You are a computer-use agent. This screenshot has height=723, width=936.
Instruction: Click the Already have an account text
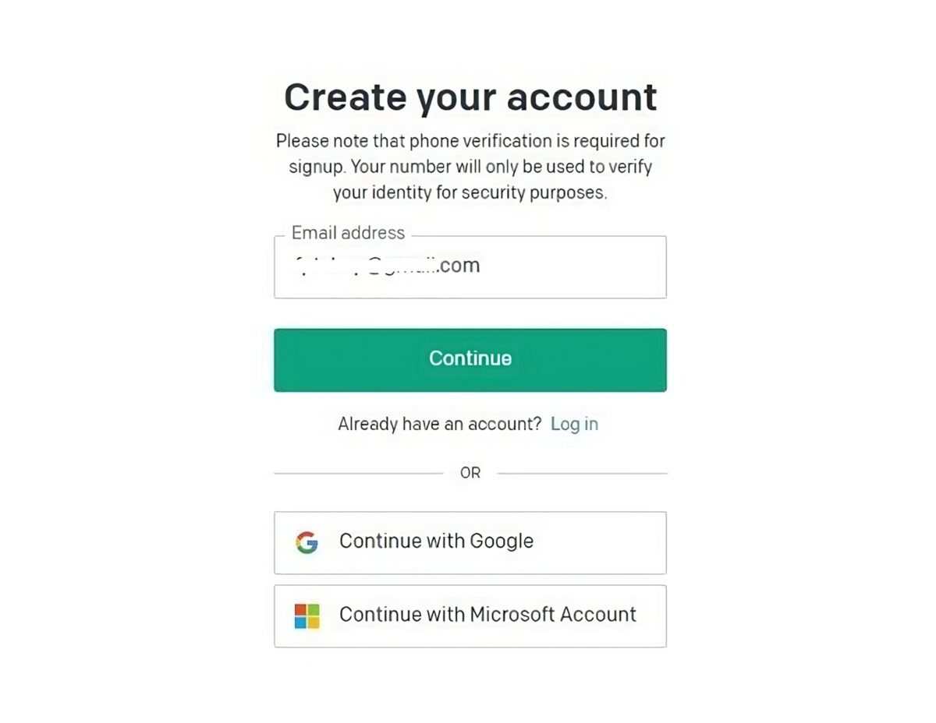[x=439, y=424]
